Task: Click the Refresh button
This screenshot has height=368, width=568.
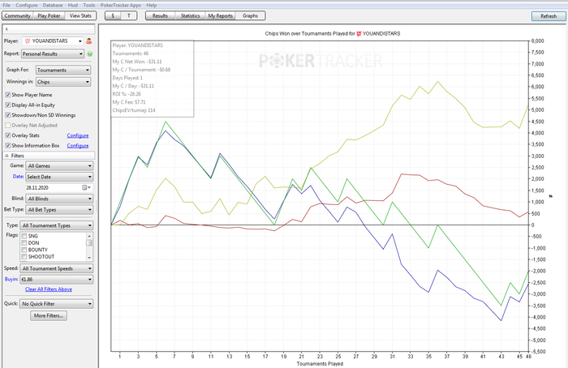Action: click(x=549, y=16)
